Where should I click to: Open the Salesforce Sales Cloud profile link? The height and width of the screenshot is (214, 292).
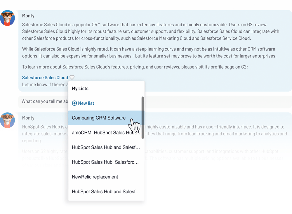pyautogui.click(x=45, y=78)
